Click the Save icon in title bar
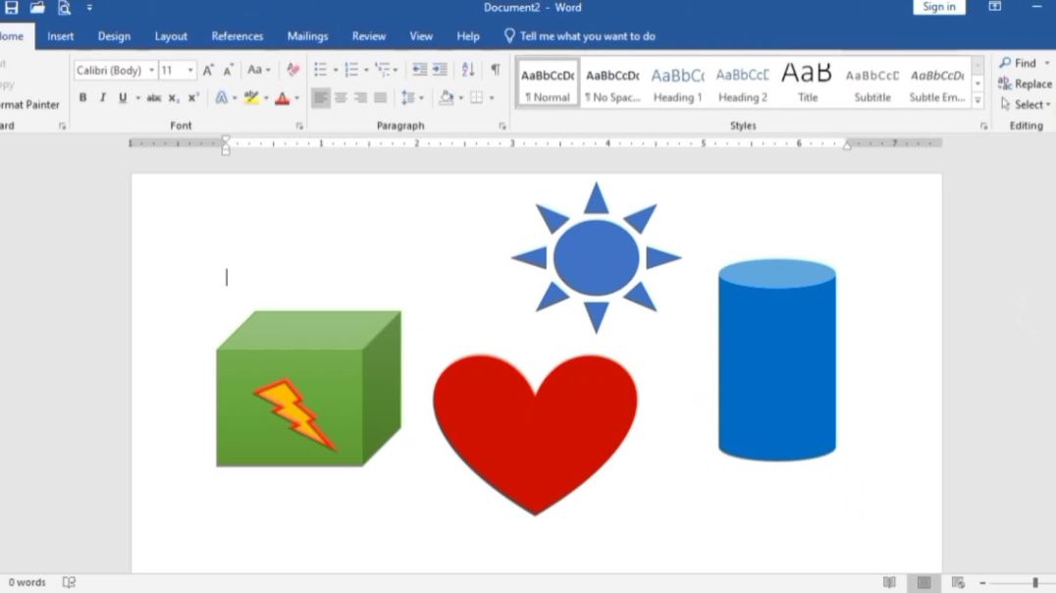 pos(12,8)
